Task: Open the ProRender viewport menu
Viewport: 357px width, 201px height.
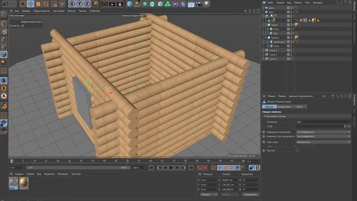Action: click(x=94, y=11)
